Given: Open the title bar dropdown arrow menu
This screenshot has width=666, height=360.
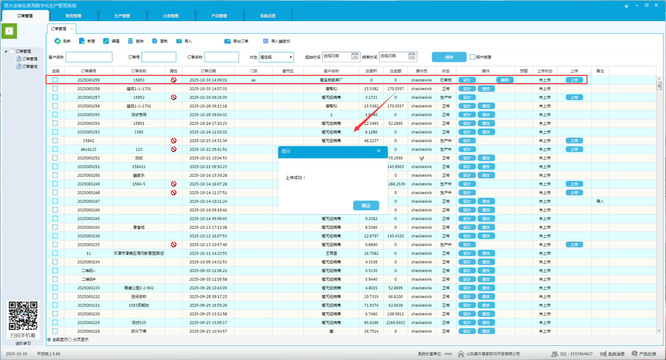Looking at the screenshot, I should [626, 6].
